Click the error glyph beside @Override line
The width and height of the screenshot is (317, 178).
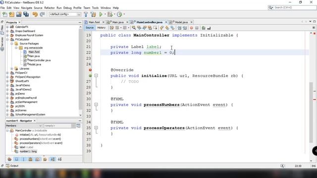(90, 70)
